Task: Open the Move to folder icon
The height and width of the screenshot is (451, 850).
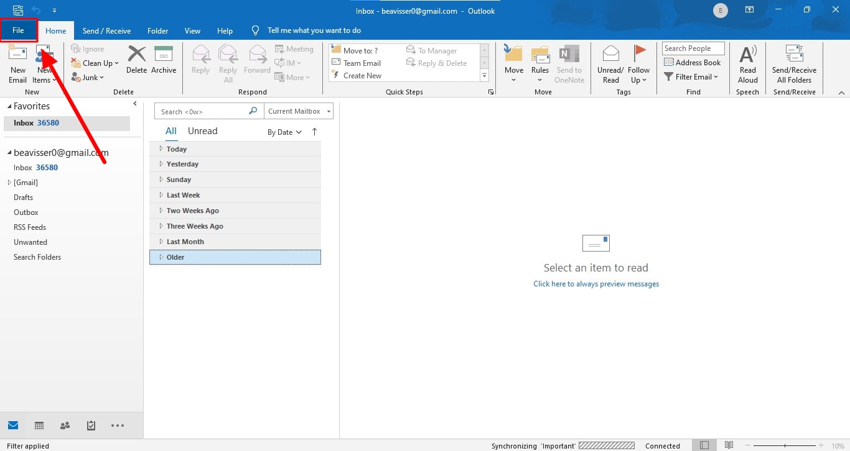Action: click(513, 53)
